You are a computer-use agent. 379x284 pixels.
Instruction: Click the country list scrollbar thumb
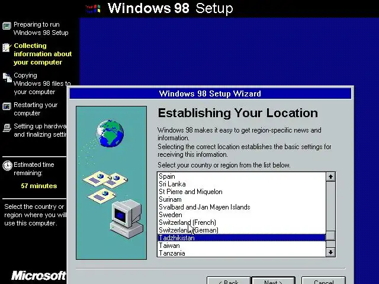click(x=330, y=236)
